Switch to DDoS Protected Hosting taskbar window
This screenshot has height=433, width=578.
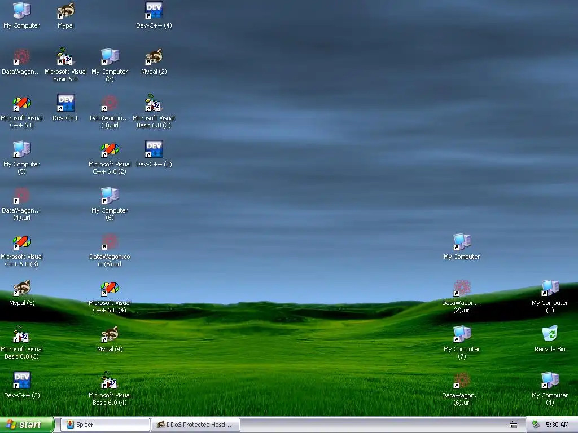195,425
